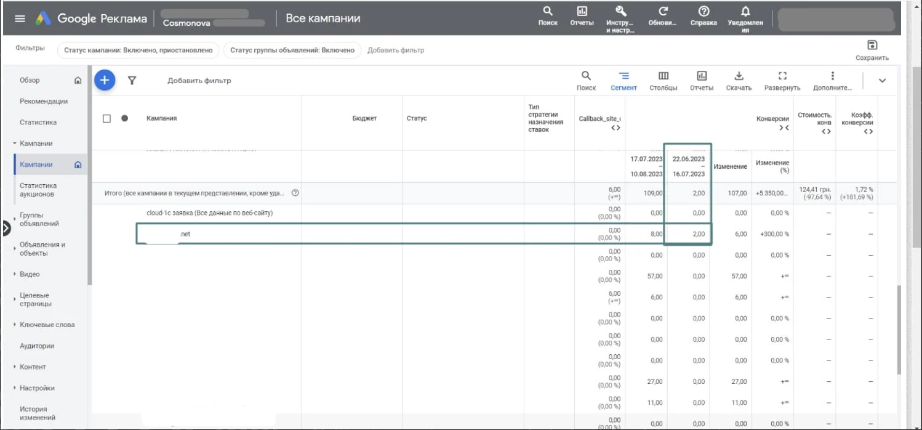Click the Статус кампании filter chip

(x=138, y=51)
